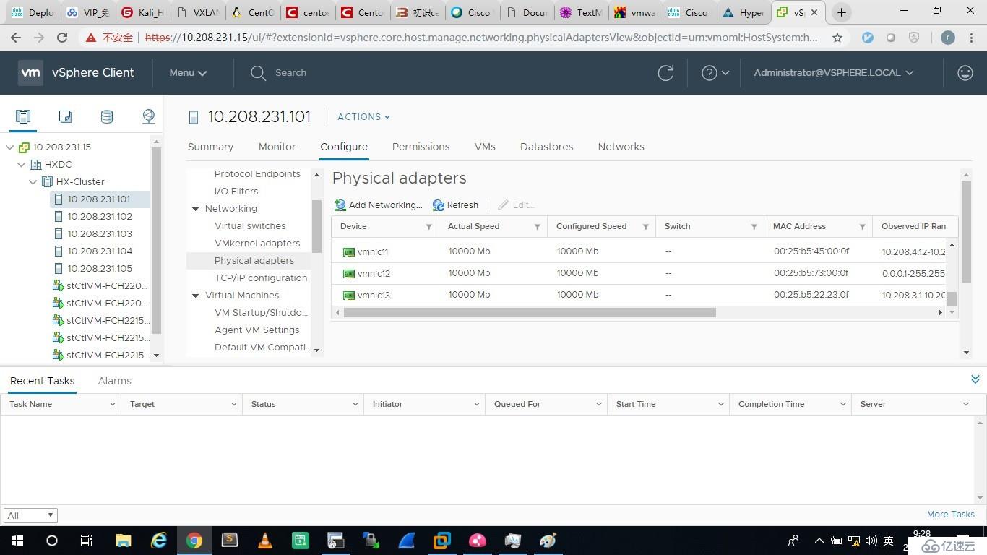The height and width of the screenshot is (555, 987).
Task: Select the vmnic13 adapter row
Action: click(x=639, y=295)
